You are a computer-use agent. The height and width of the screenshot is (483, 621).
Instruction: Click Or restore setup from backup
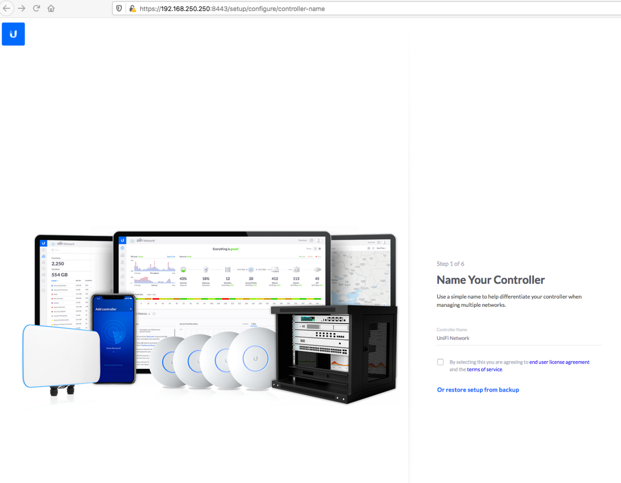[478, 390]
